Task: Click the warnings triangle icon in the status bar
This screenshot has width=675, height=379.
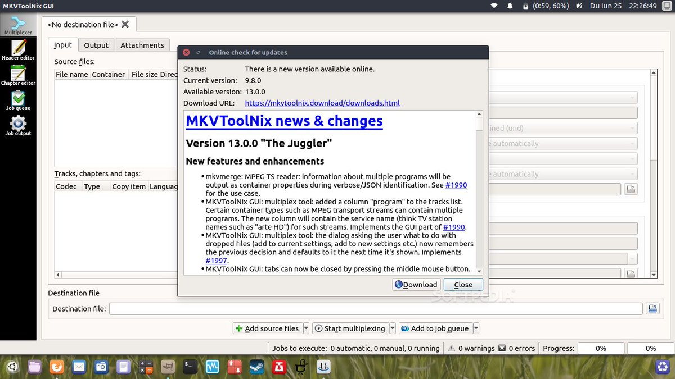Action: tap(451, 348)
